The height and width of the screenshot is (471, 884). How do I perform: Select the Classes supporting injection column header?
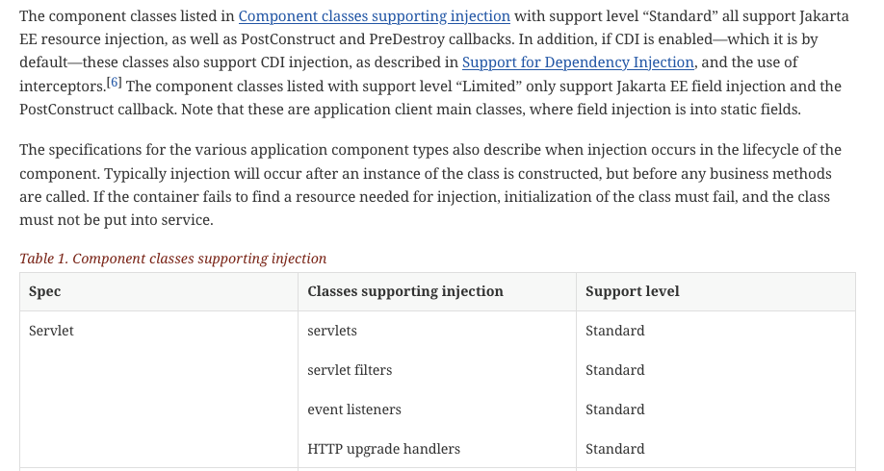404,291
